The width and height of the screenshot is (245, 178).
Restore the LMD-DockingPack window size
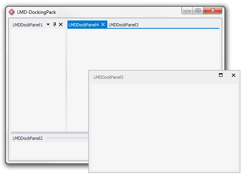pyautogui.click(x=198, y=11)
